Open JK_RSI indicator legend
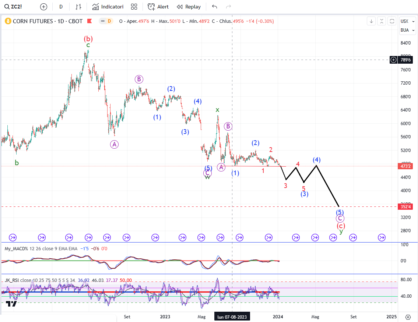418x322 pixels. click(40, 280)
